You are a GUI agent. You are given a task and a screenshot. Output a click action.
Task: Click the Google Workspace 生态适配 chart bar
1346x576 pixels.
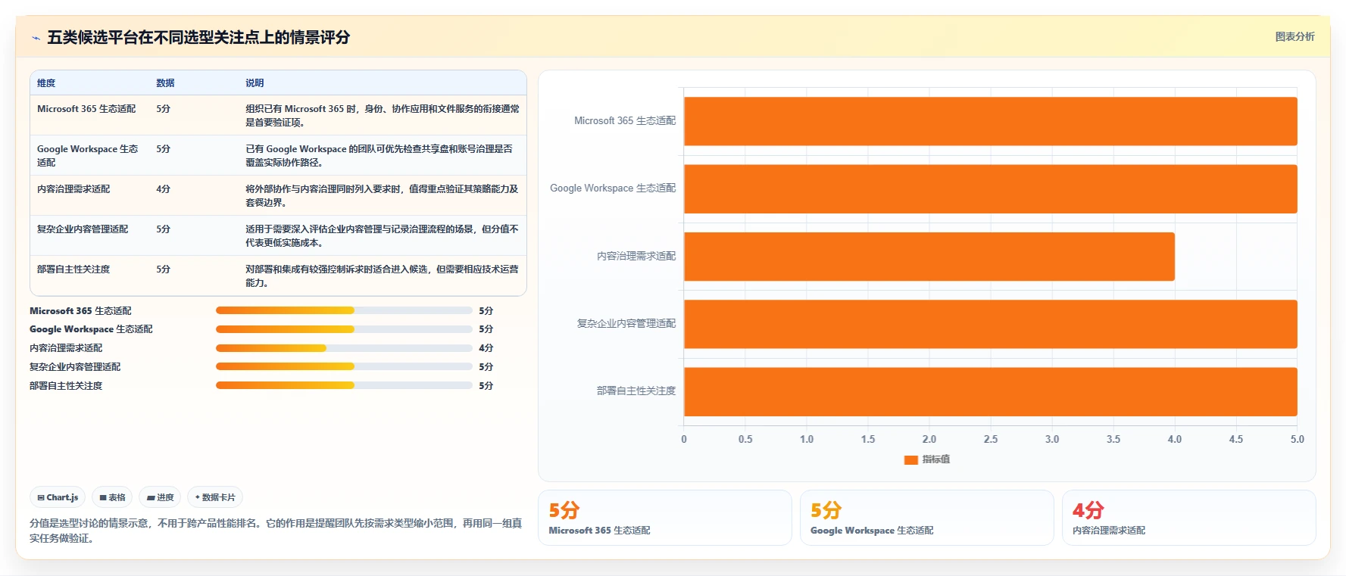click(x=991, y=188)
